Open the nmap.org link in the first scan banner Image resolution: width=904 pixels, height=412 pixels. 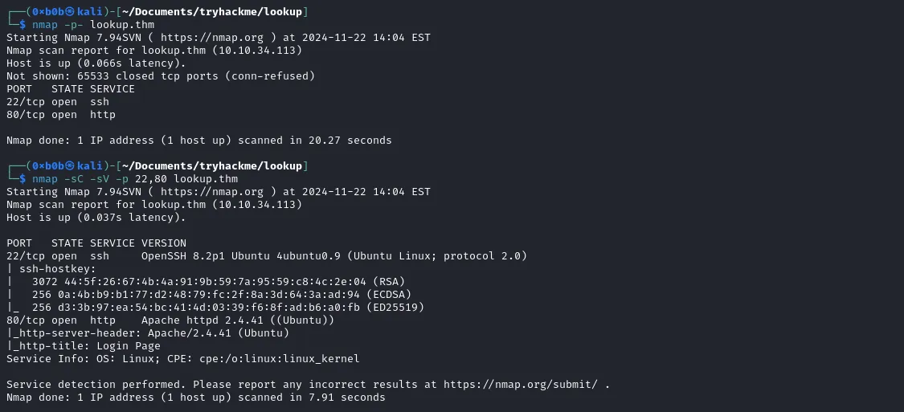coord(212,38)
